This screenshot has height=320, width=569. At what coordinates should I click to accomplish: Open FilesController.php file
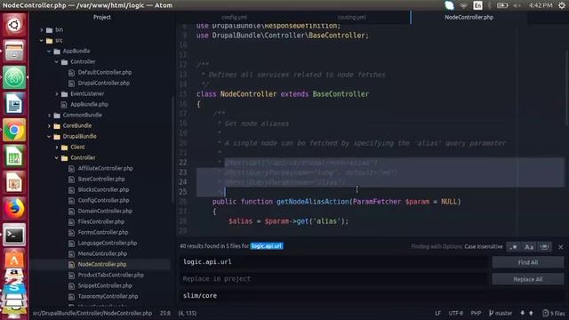pos(100,221)
